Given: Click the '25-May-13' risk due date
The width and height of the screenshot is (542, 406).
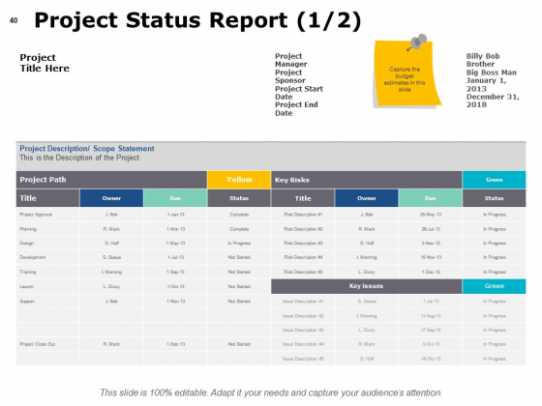Looking at the screenshot, I should pos(431,215).
